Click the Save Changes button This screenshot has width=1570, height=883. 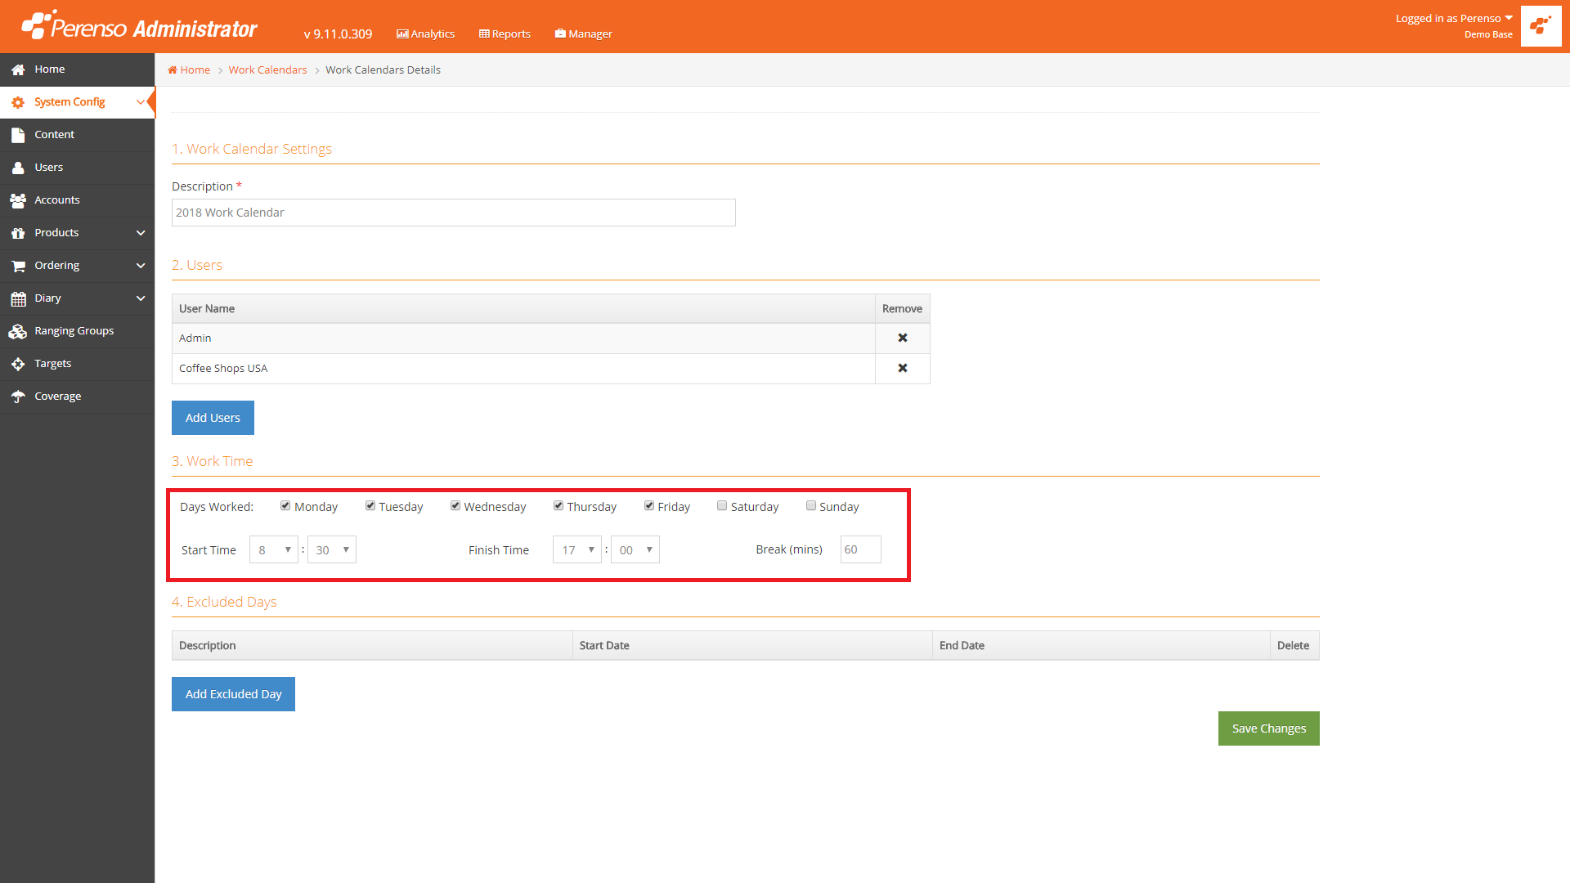pos(1268,728)
